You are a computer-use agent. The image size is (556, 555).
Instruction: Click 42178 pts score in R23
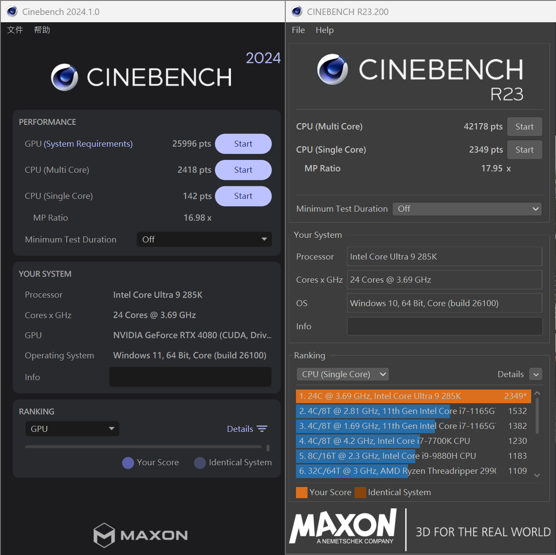(x=483, y=127)
